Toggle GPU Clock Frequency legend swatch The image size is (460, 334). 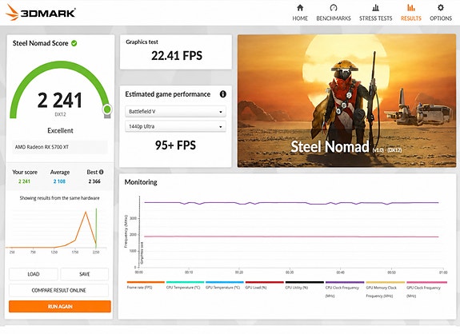click(427, 282)
